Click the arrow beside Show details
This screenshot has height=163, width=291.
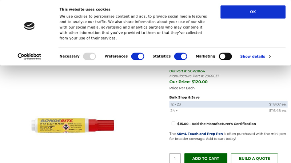tap(270, 57)
